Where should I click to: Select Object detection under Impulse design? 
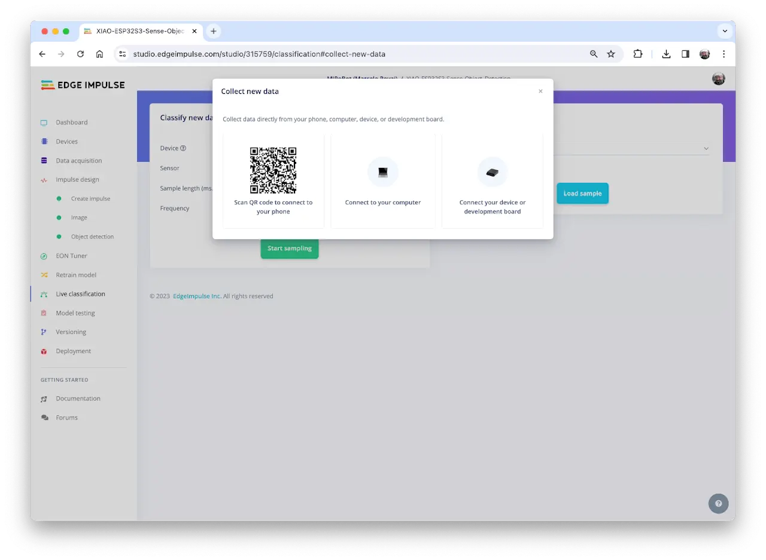(92, 237)
